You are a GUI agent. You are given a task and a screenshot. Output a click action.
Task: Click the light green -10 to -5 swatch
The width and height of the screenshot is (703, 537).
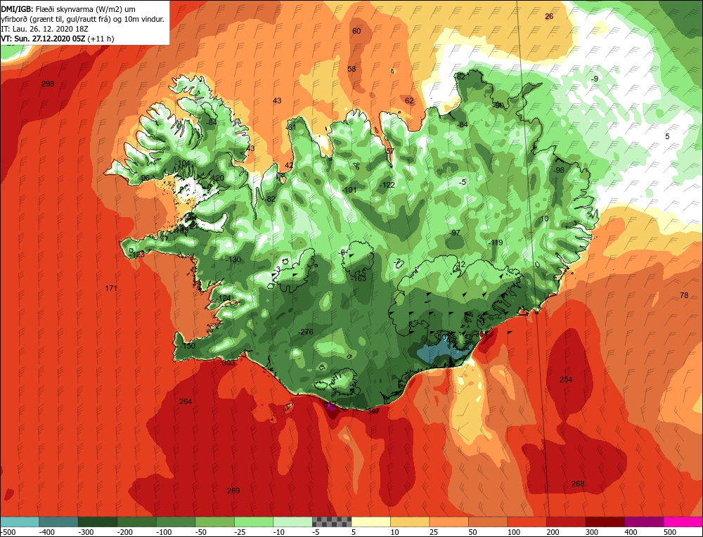coord(292,522)
